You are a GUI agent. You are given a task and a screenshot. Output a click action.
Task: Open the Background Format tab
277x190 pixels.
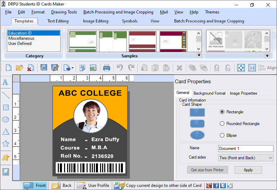(x=209, y=93)
